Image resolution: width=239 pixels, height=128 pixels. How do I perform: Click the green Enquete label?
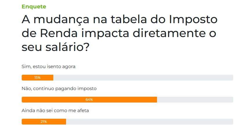[34, 7]
